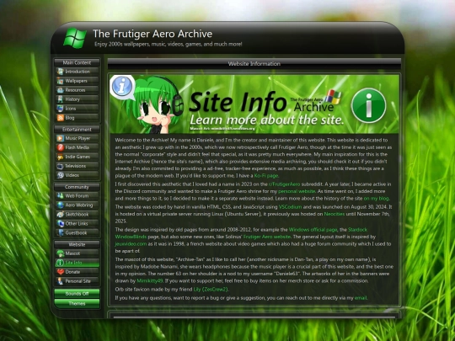Open Solinux' Frutiger Aero website link

point(267,237)
